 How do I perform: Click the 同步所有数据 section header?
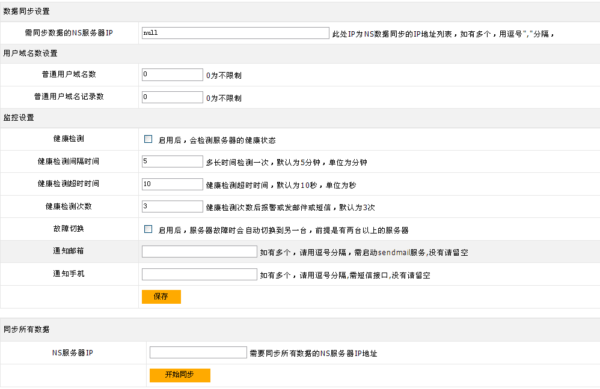pyautogui.click(x=27, y=330)
